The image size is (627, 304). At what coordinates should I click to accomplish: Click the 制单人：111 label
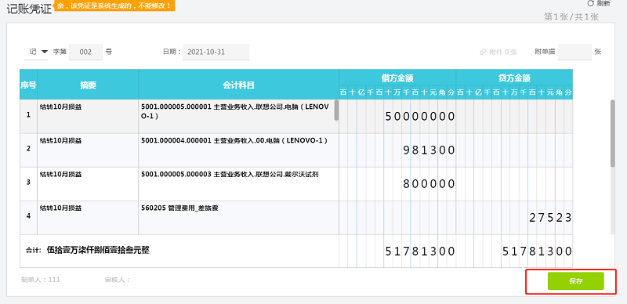pos(41,280)
